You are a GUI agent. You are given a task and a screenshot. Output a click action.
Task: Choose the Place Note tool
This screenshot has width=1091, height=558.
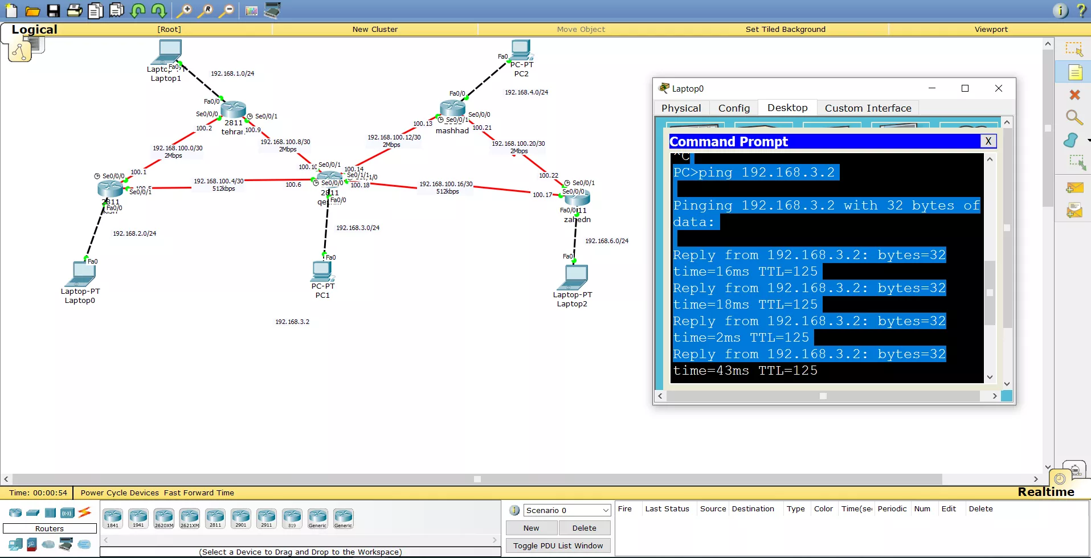pos(1074,72)
